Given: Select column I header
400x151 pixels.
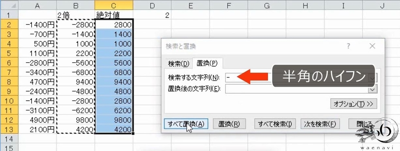Looking at the screenshot, I should click(343, 5).
